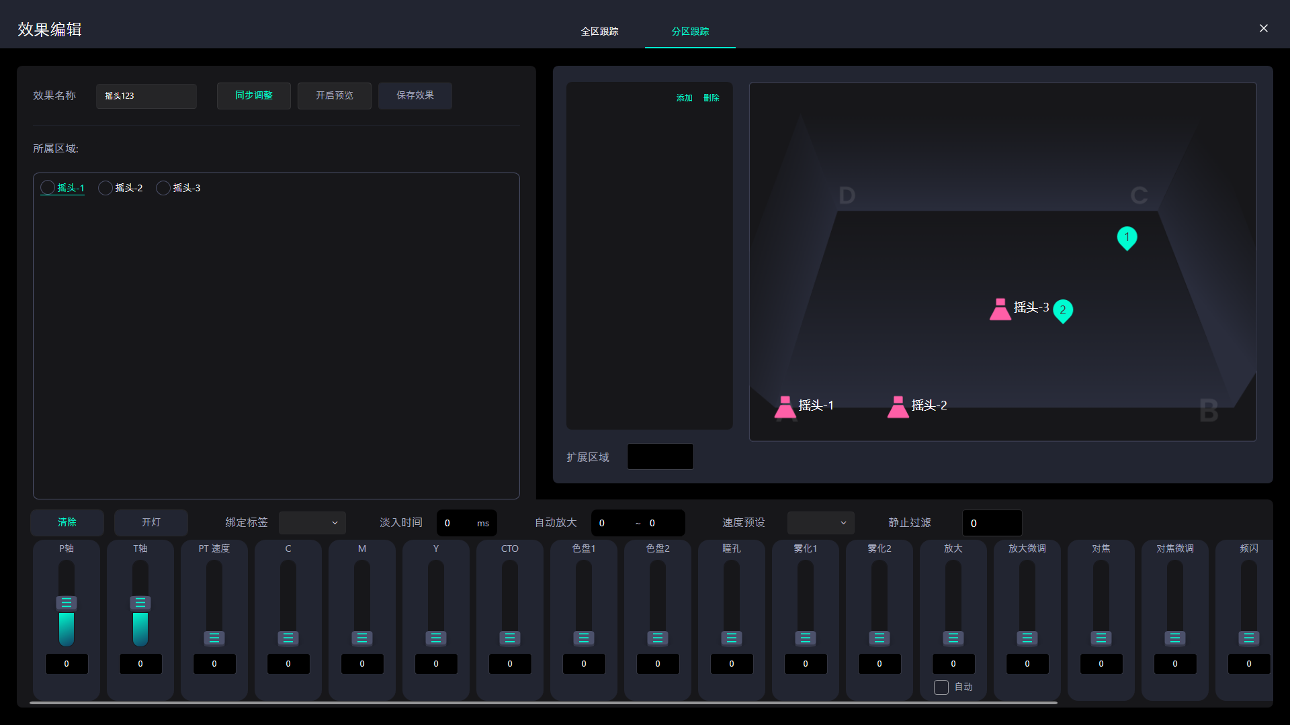Click the 摇头-1 fixture icon on stage
Screen dimensions: 1290x725
point(785,407)
